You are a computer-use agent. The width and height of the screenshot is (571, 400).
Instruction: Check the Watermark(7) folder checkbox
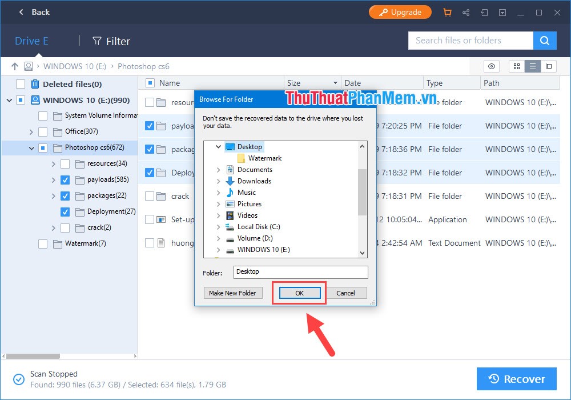(43, 243)
